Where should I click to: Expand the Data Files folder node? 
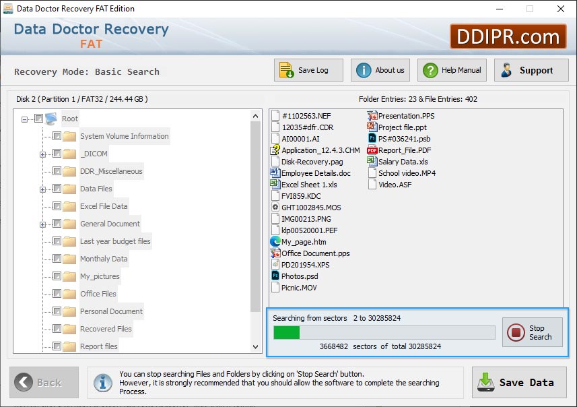pyautogui.click(x=42, y=189)
